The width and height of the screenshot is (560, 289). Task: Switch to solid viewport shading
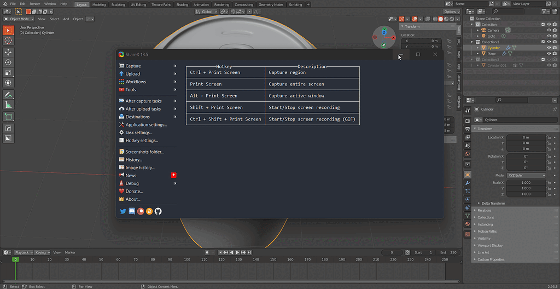(x=441, y=19)
